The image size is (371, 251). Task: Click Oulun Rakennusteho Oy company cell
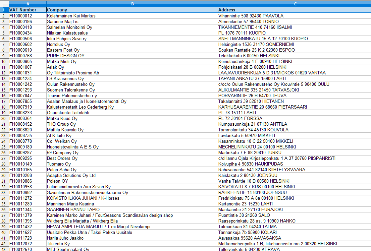132,84
